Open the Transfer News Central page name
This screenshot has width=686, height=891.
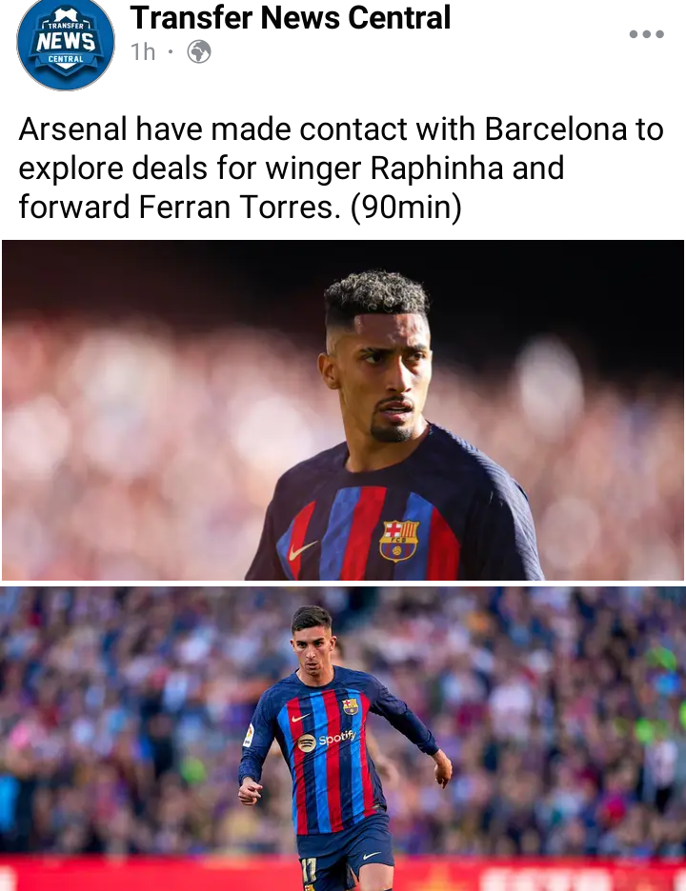pyautogui.click(x=290, y=17)
